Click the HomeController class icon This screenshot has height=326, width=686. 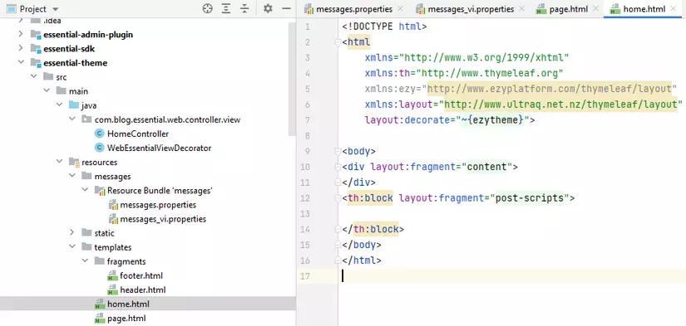[x=99, y=134]
